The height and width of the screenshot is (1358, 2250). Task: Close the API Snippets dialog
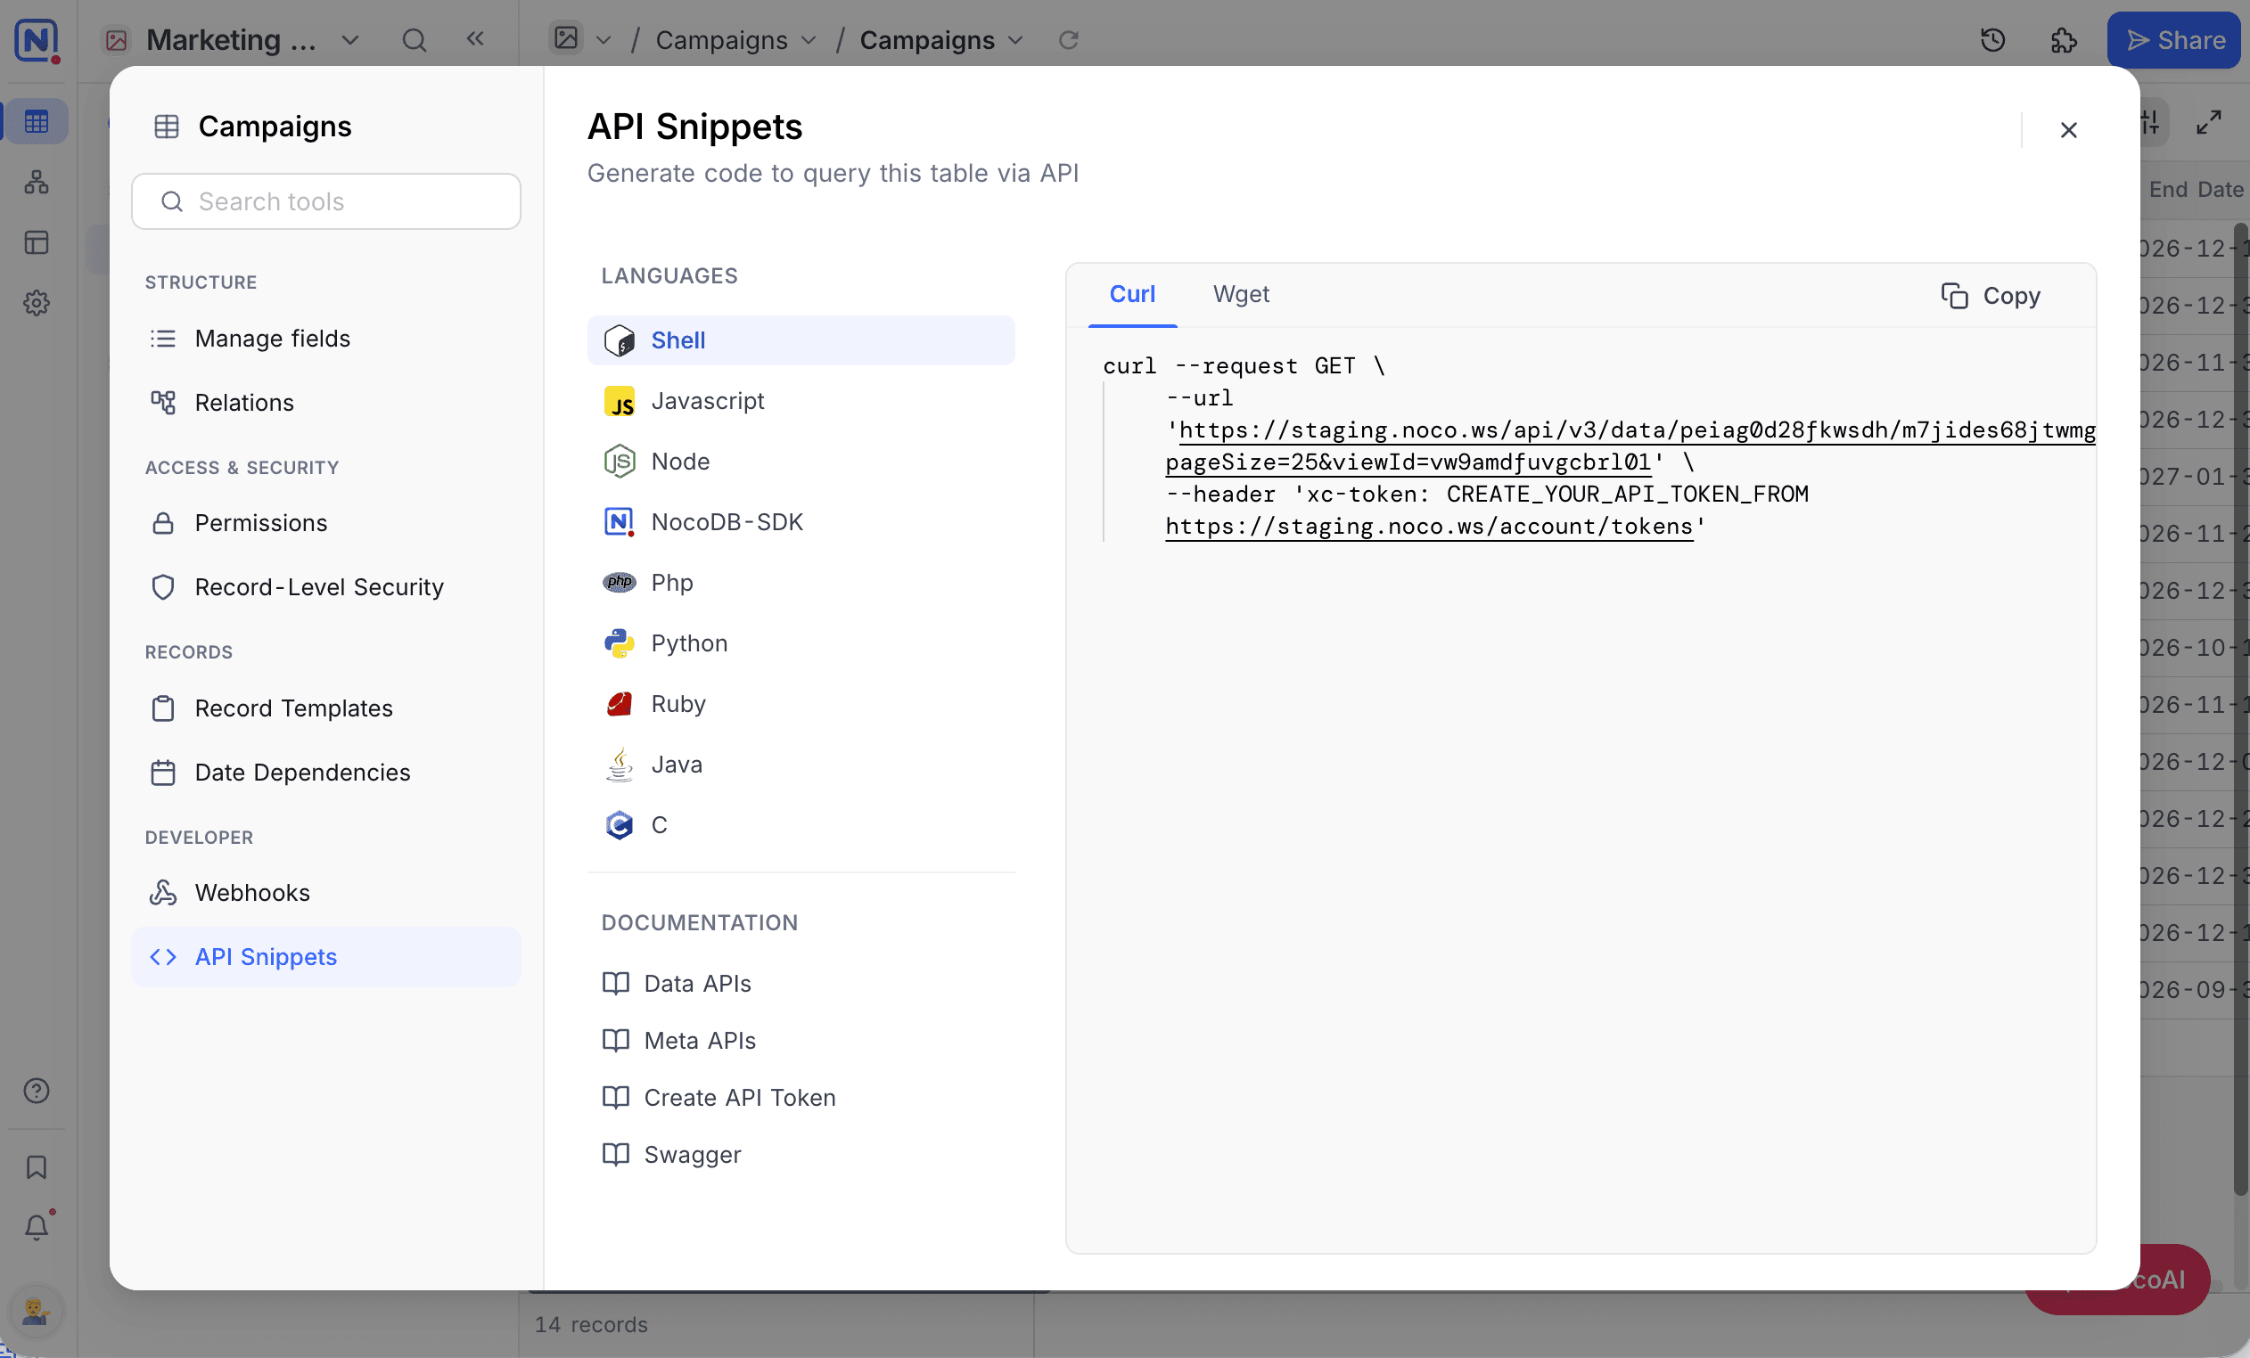[x=2068, y=130]
